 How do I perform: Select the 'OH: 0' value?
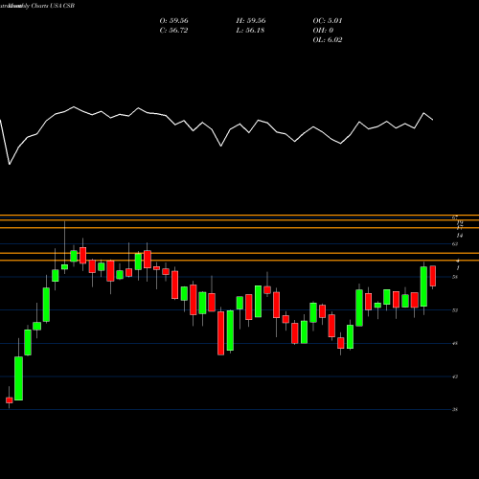[323, 31]
